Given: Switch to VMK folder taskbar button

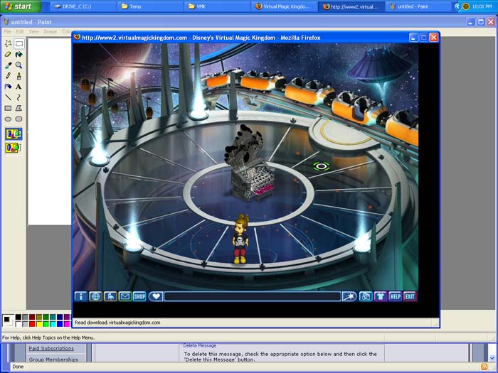Looking at the screenshot, I should click(217, 6).
